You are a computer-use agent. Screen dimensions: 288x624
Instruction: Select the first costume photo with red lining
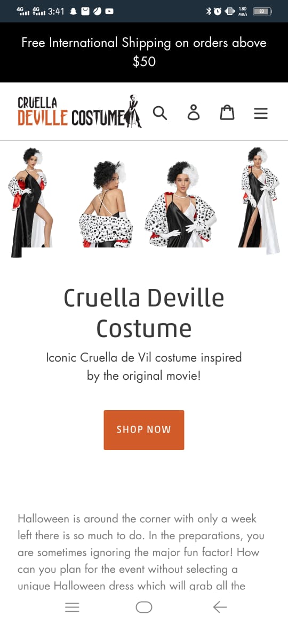pyautogui.click(x=30, y=203)
